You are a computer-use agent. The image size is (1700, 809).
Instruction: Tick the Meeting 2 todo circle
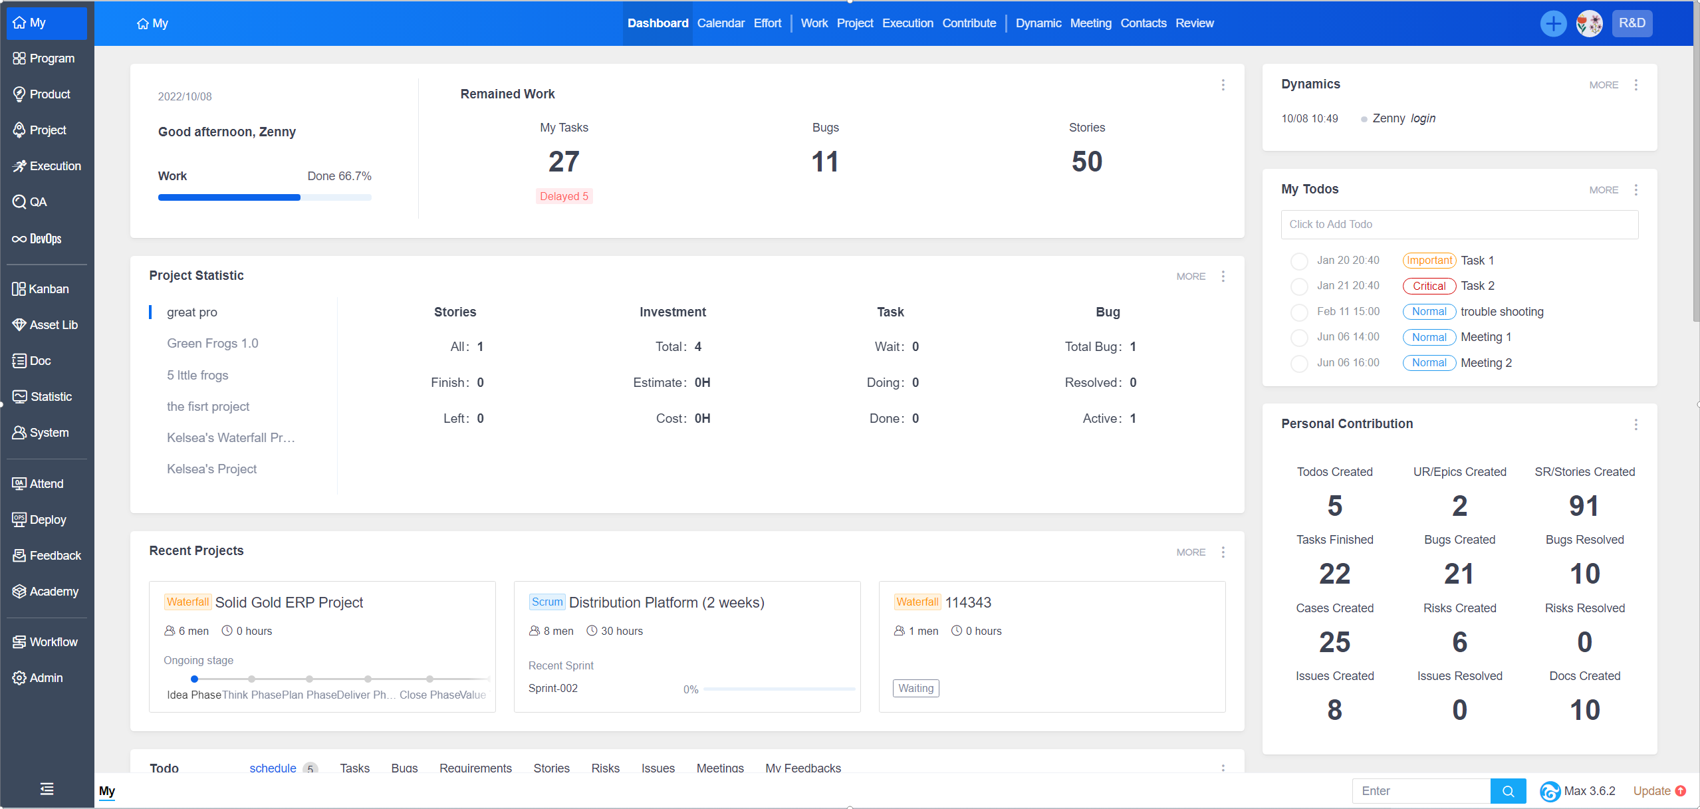(x=1298, y=363)
